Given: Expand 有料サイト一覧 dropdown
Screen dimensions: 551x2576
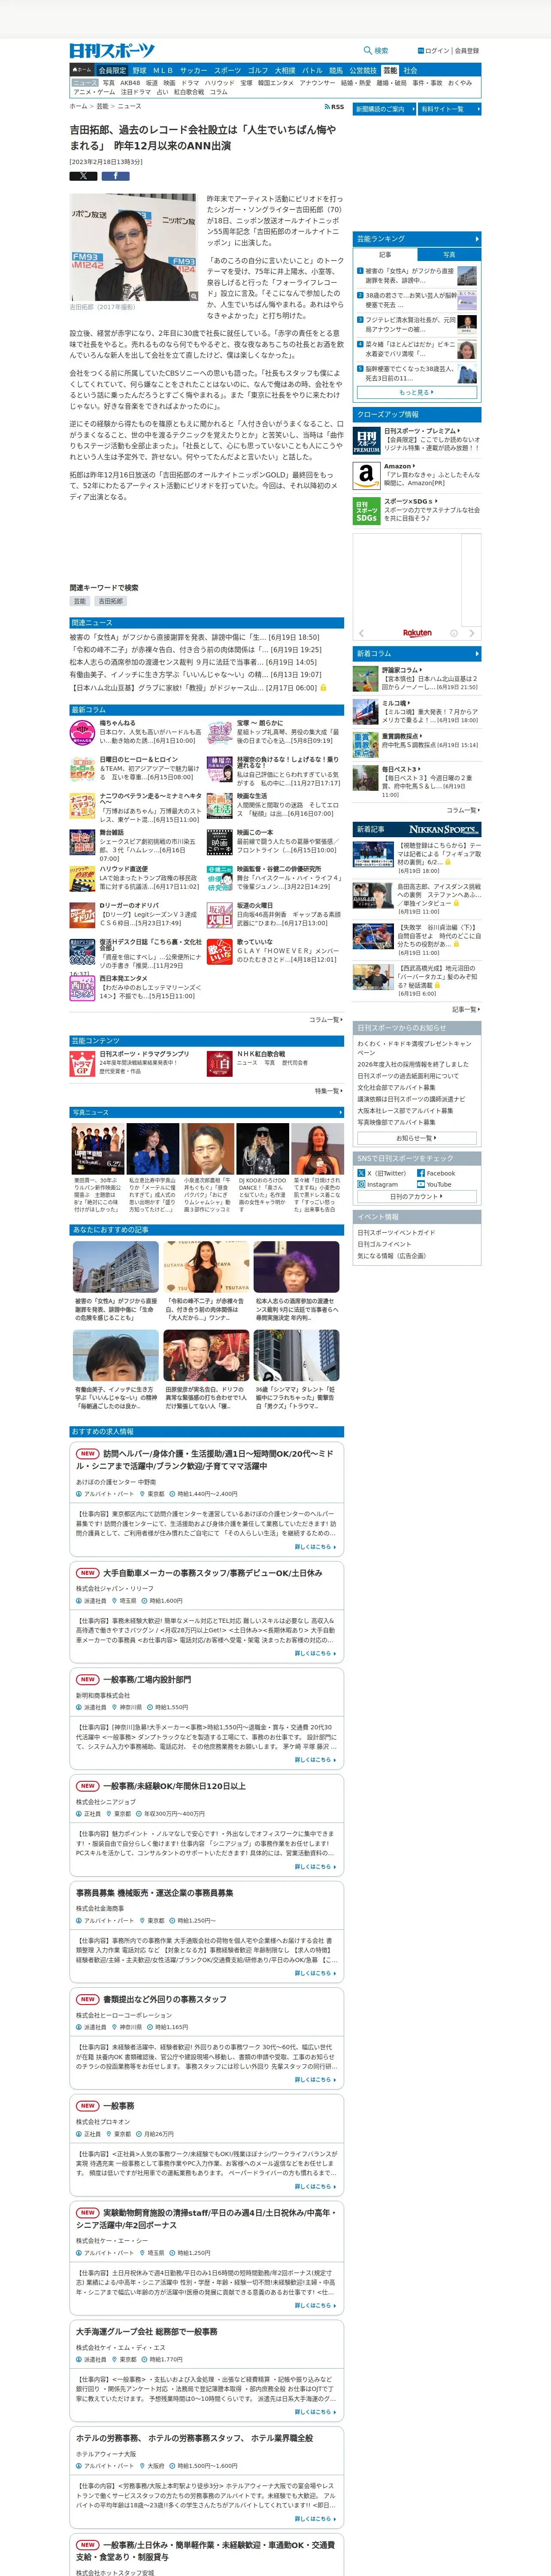Looking at the screenshot, I should [448, 109].
